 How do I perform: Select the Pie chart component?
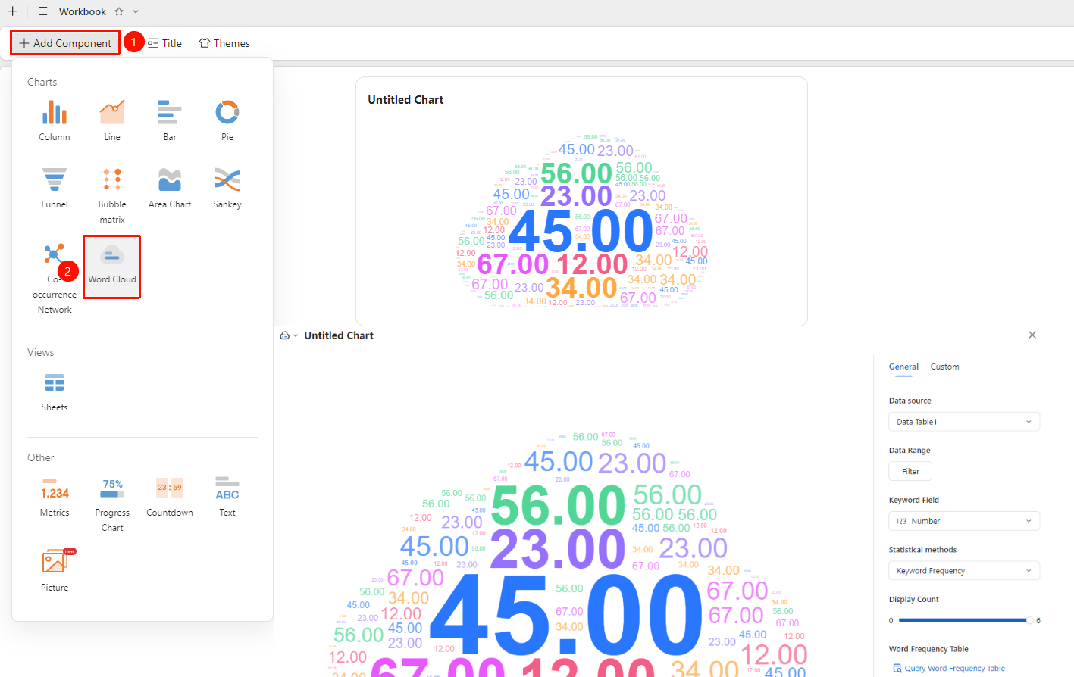coord(227,120)
